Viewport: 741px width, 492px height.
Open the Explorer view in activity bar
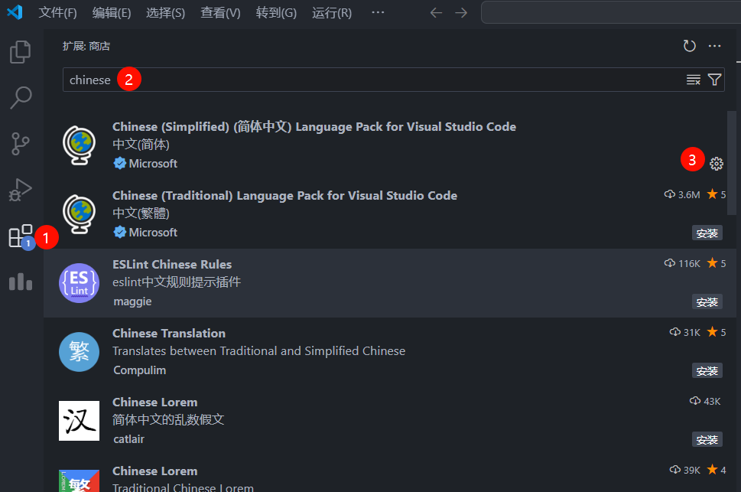[x=21, y=52]
